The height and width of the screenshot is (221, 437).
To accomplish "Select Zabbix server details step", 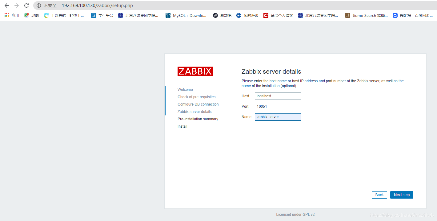I will 194,112.
